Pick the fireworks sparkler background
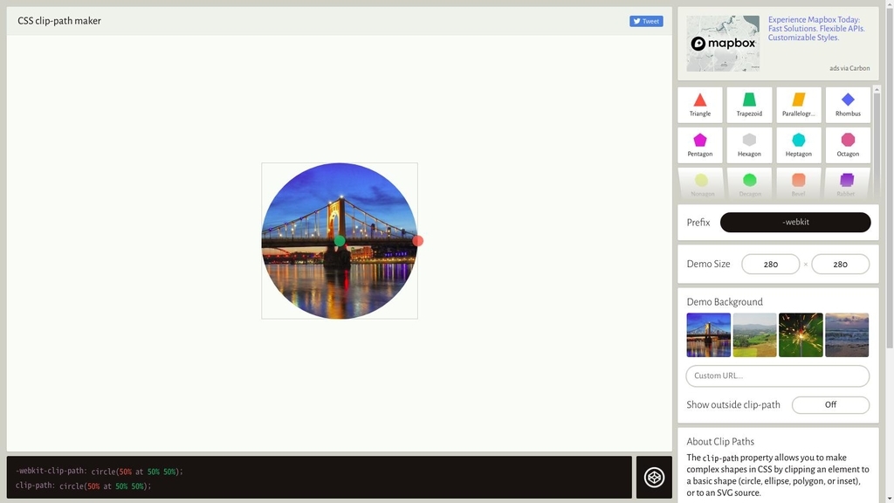The width and height of the screenshot is (894, 503). (x=801, y=334)
